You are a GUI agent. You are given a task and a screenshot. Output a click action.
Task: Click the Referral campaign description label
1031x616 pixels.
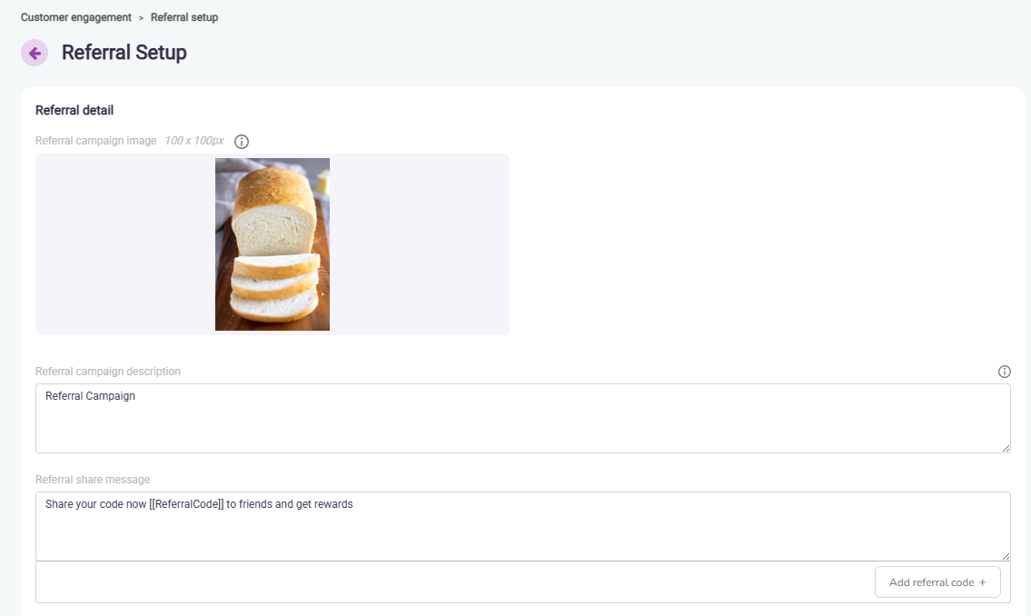tap(107, 372)
